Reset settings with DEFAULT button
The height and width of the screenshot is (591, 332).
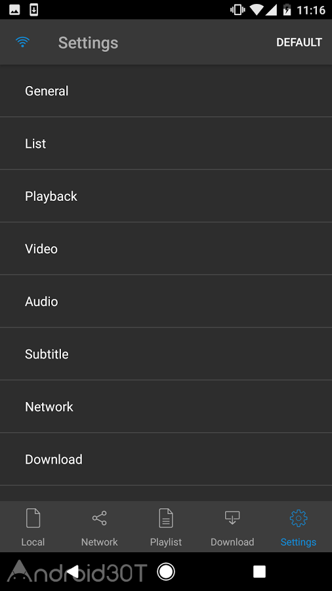(299, 42)
